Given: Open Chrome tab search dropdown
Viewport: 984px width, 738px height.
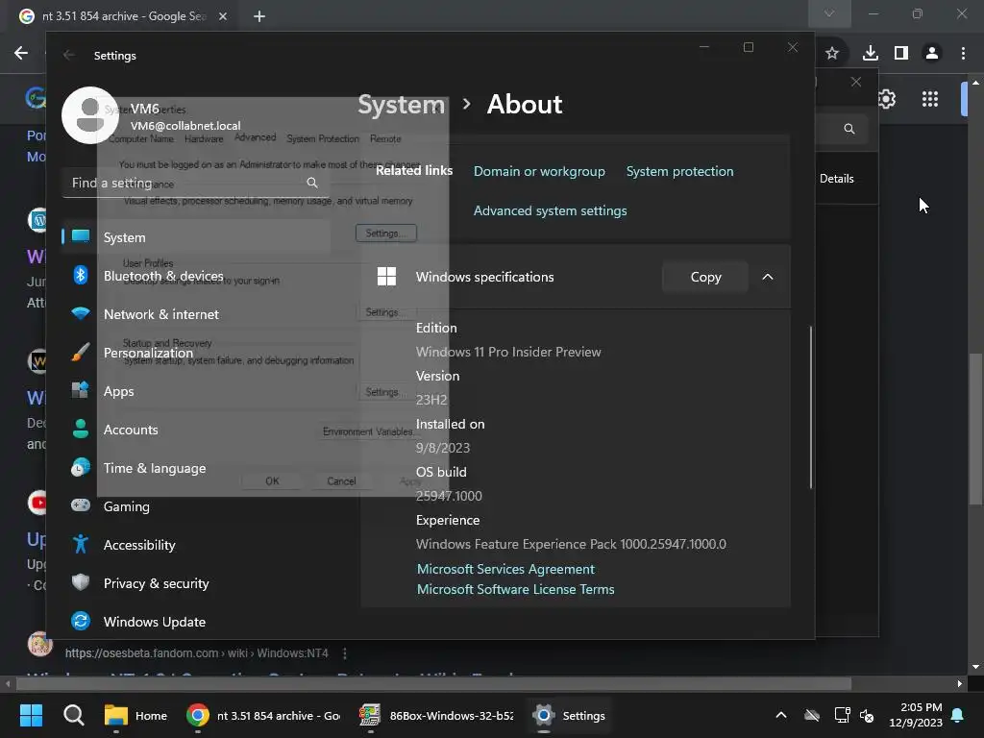Looking at the screenshot, I should pos(829,13).
